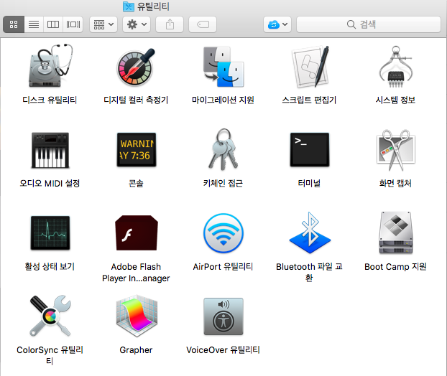Select the Bluetooth 파일 교환 icon

click(x=310, y=232)
